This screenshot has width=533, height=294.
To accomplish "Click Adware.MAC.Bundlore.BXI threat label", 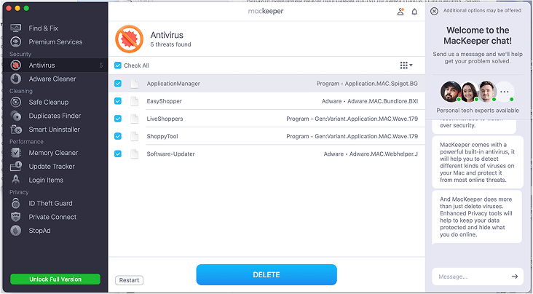I will (x=382, y=101).
